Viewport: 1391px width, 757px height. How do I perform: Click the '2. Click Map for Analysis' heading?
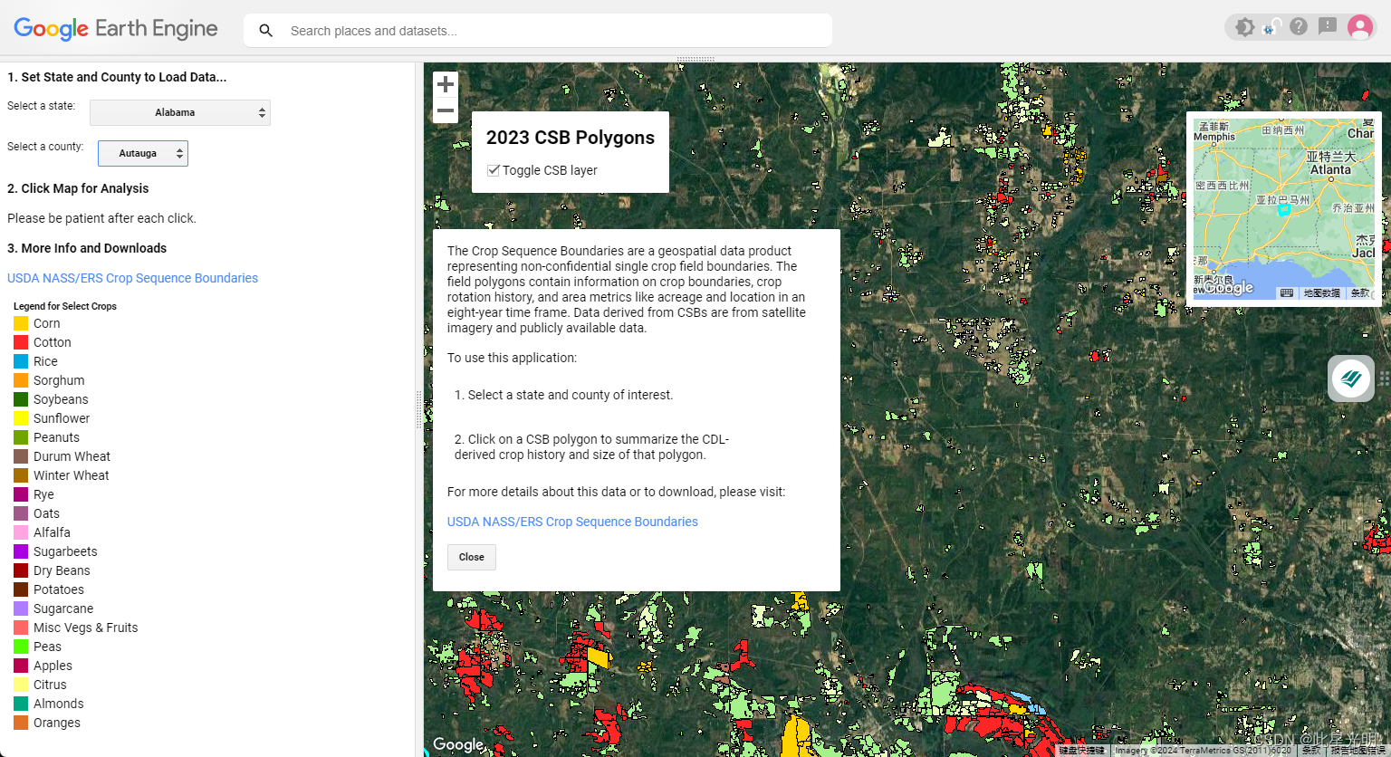[78, 188]
